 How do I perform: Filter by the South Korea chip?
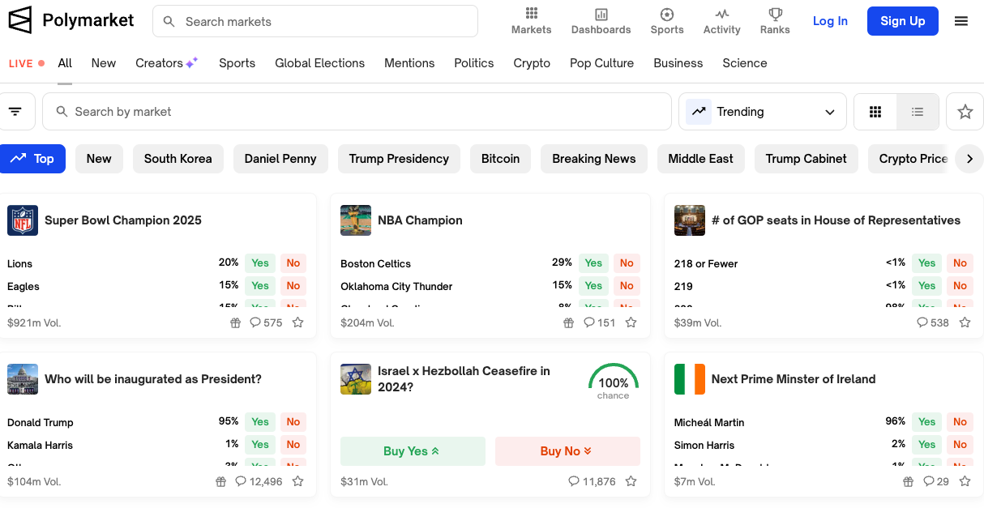coord(178,159)
